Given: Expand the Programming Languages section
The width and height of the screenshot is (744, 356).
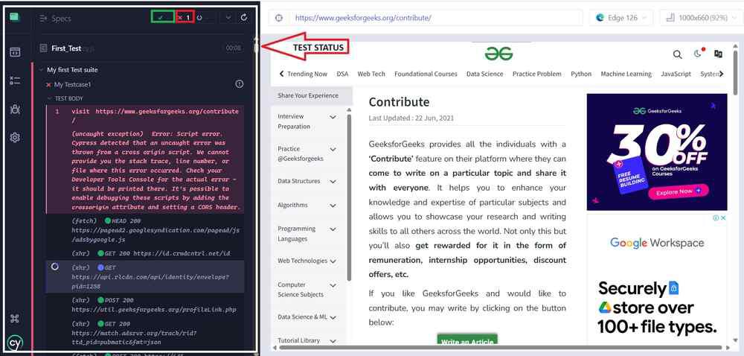Looking at the screenshot, I should click(333, 229).
